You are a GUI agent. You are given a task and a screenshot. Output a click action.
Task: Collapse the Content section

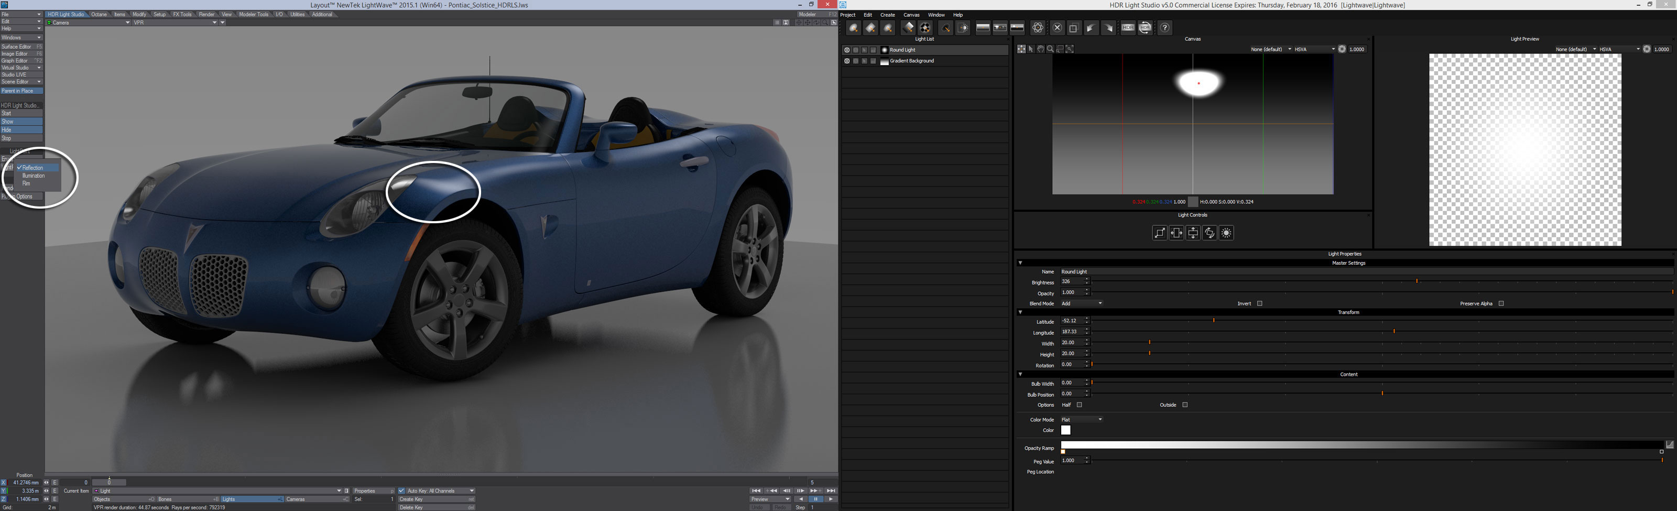pyautogui.click(x=1020, y=374)
